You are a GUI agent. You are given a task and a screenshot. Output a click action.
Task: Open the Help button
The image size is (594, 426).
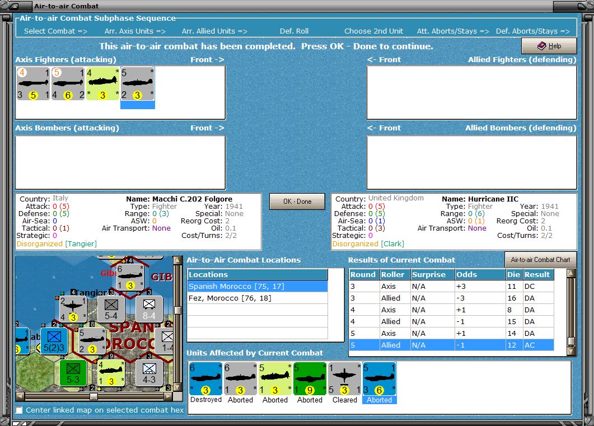tap(549, 46)
